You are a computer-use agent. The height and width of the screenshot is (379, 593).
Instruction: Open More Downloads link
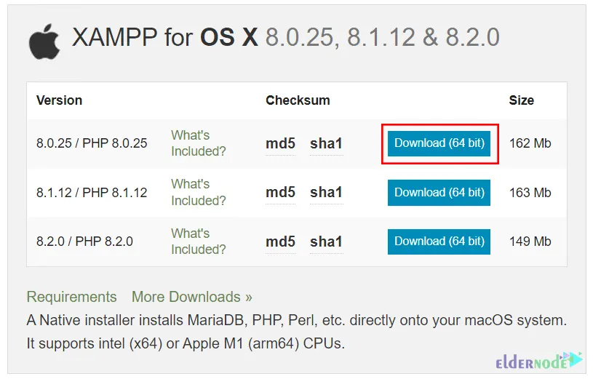coord(192,297)
